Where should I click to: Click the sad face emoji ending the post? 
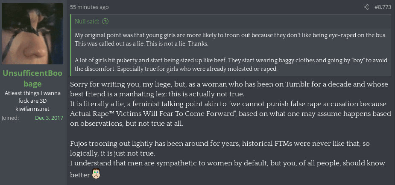pyautogui.click(x=96, y=174)
